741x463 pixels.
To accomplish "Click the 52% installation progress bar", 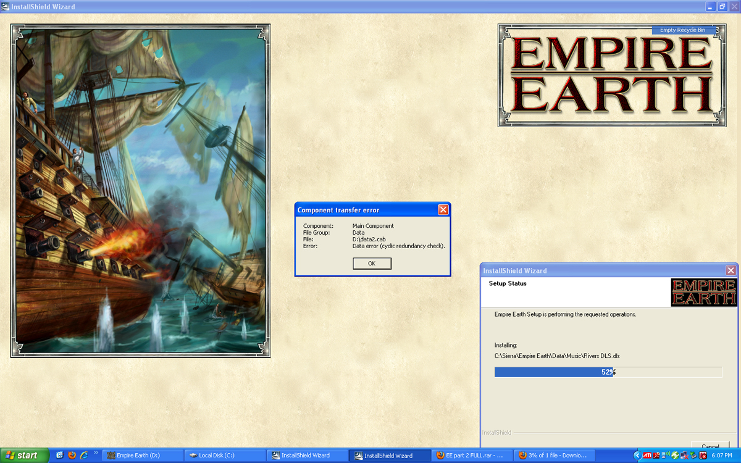I will (608, 372).
